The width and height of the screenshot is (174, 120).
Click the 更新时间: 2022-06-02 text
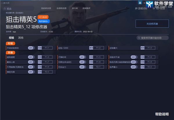(84, 32)
